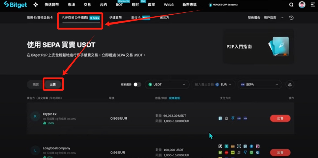318x158 pixels.
Task: Open the Web3 menu
Action: pos(169,5)
